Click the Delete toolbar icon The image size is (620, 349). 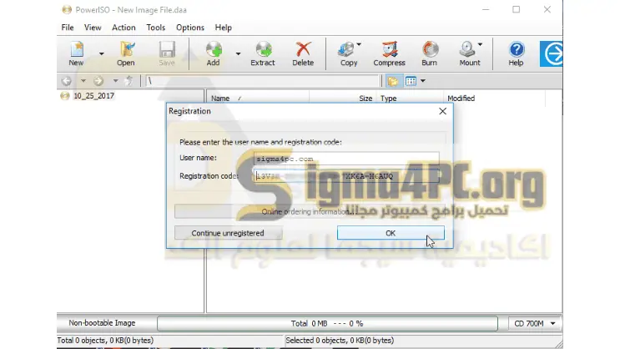point(303,53)
